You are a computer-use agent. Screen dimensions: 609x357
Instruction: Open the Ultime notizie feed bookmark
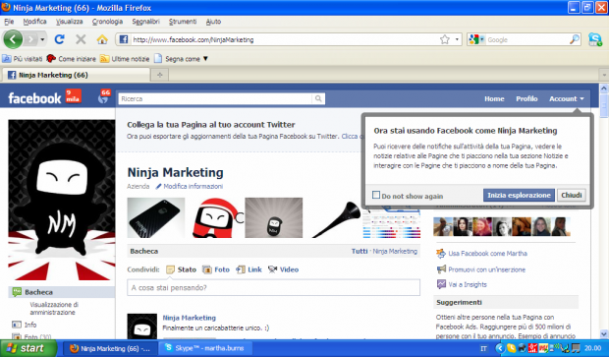coord(125,59)
